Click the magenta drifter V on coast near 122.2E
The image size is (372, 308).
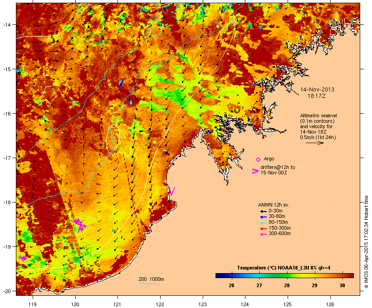coord(172,192)
